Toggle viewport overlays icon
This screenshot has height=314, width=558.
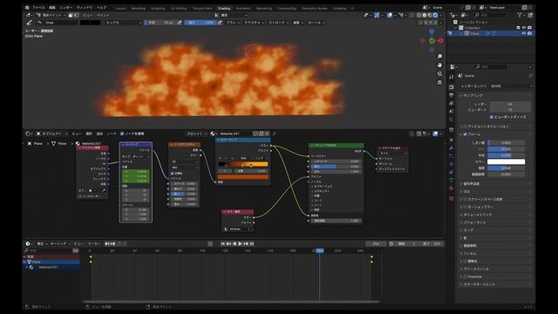391,16
